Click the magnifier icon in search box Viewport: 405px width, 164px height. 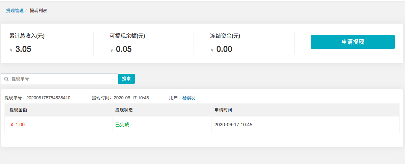point(7,79)
